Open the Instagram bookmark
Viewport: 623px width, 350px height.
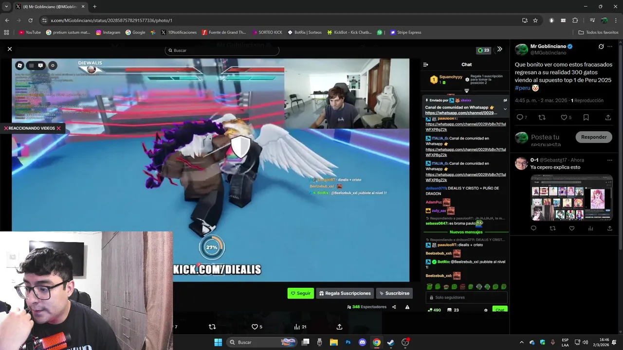[x=108, y=32]
